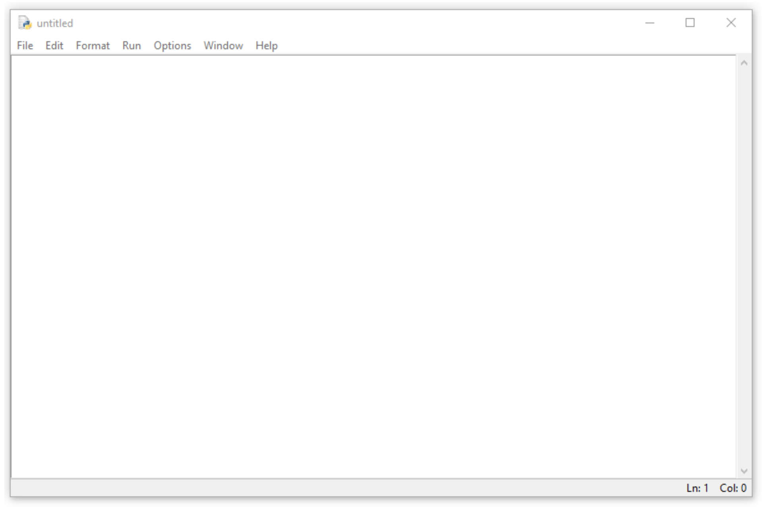Click the untitled window title text

tap(55, 23)
